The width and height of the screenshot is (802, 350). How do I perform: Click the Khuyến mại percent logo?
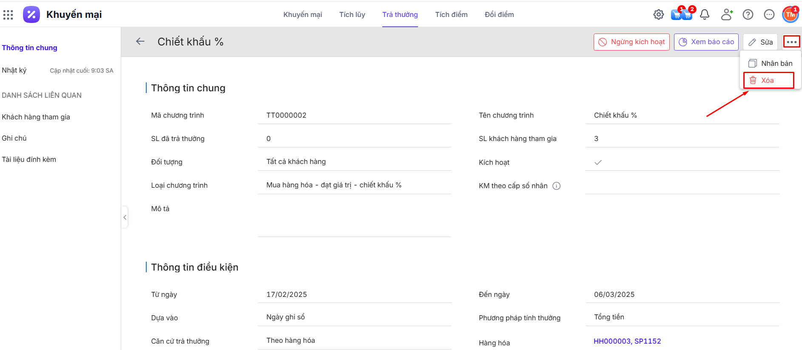[31, 15]
